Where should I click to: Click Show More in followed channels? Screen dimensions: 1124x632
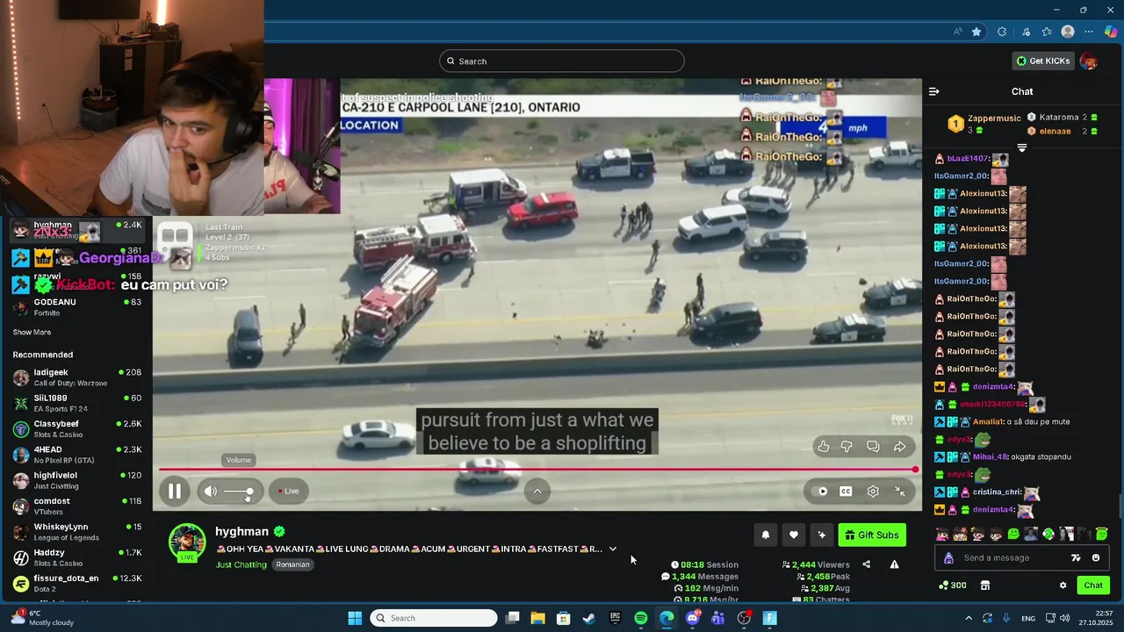[32, 333]
